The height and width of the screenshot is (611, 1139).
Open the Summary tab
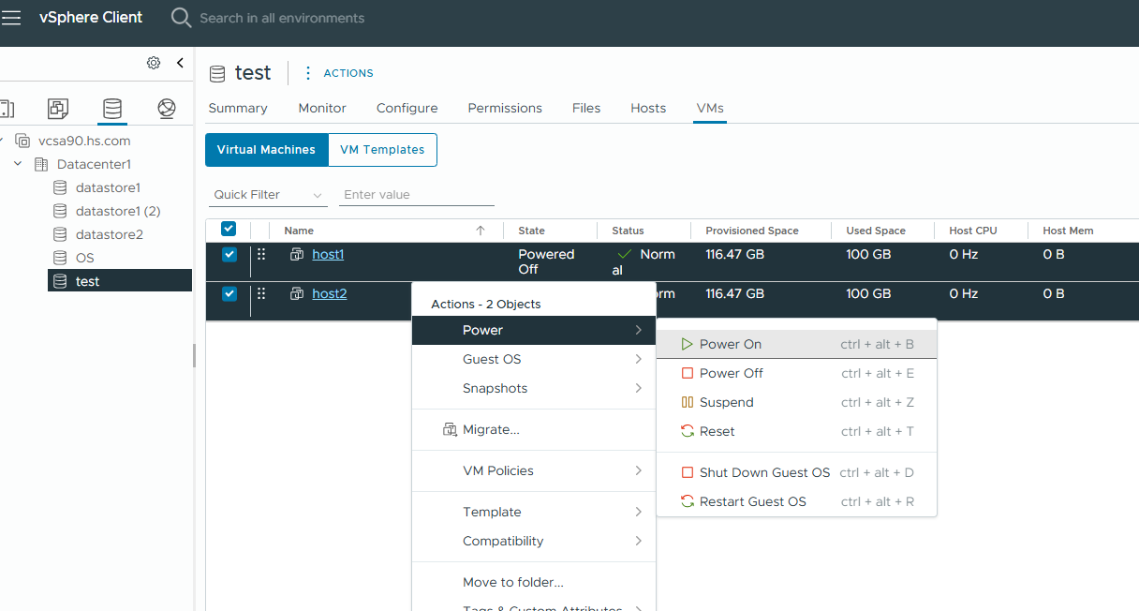point(238,108)
